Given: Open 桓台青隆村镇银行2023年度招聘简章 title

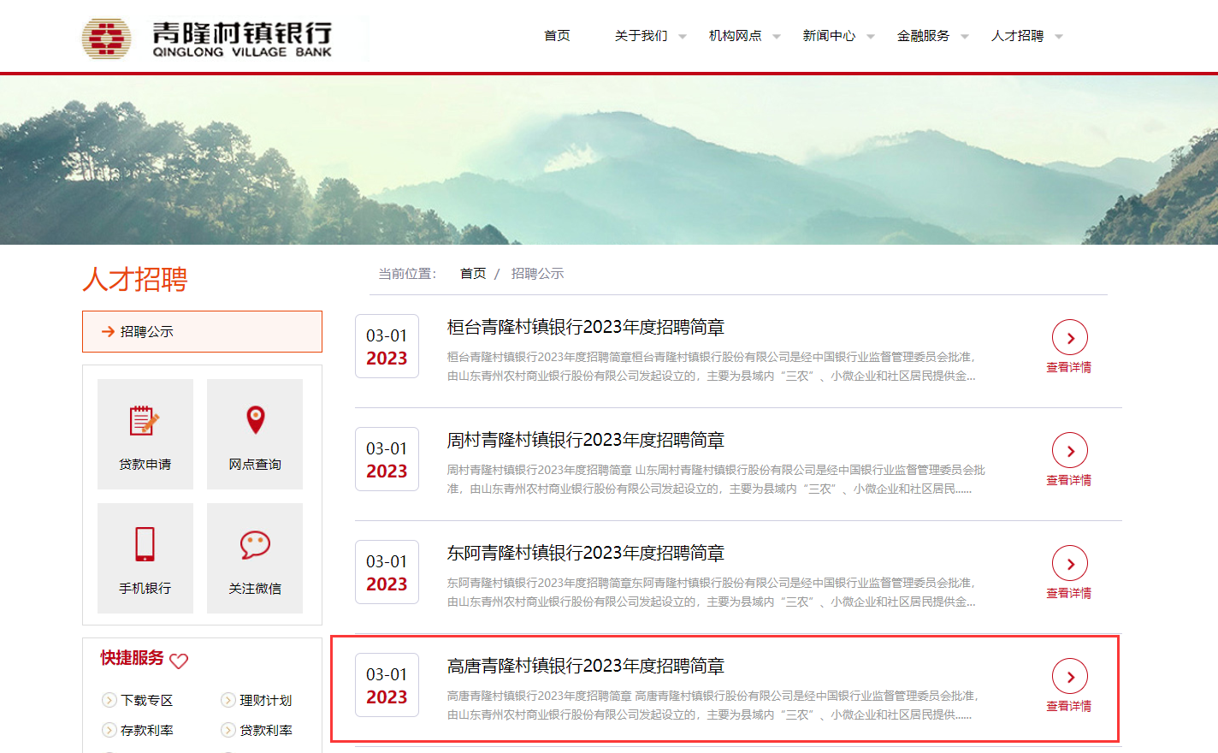Looking at the screenshot, I should pos(585,327).
